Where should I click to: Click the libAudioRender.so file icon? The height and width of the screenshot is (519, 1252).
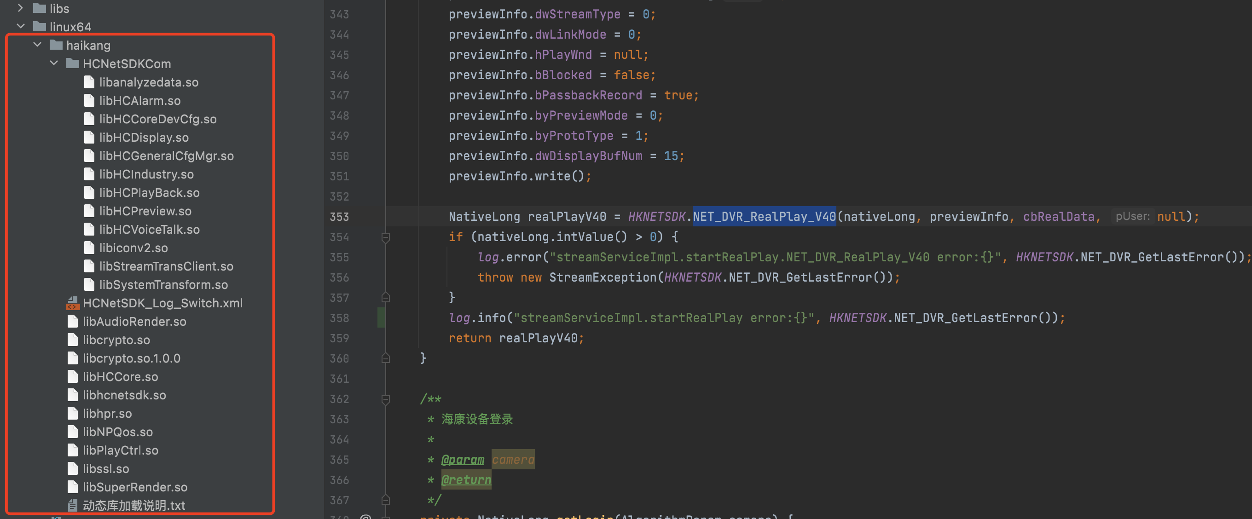(73, 321)
